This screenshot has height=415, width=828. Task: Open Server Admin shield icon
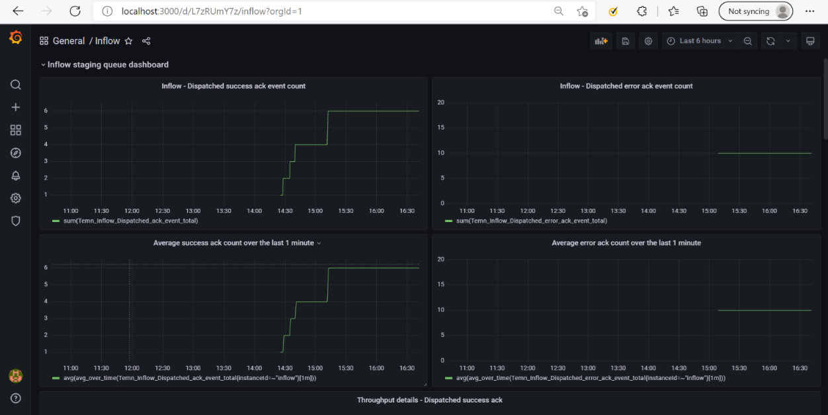[16, 221]
